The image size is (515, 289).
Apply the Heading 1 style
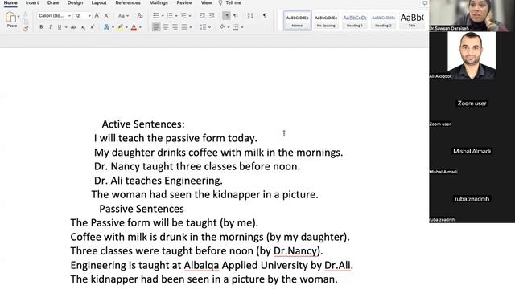[x=355, y=21]
